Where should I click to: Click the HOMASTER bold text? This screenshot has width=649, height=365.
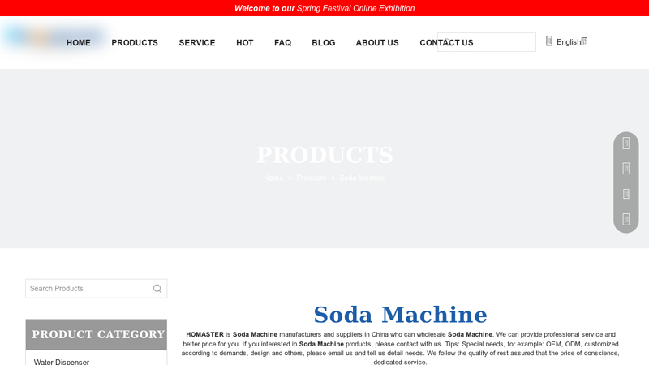[x=204, y=334]
